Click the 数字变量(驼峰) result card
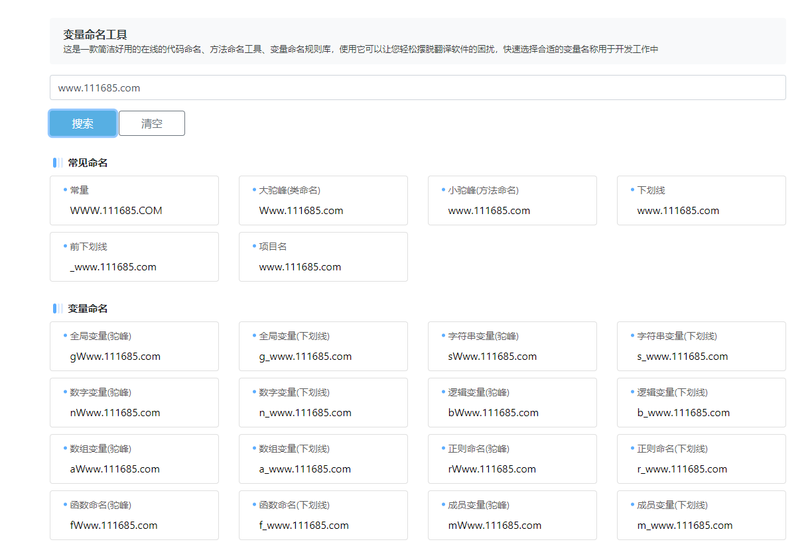This screenshot has width=812, height=558. click(x=134, y=402)
